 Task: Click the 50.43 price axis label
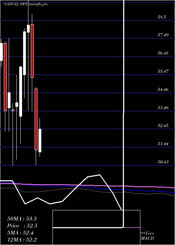point(163,162)
